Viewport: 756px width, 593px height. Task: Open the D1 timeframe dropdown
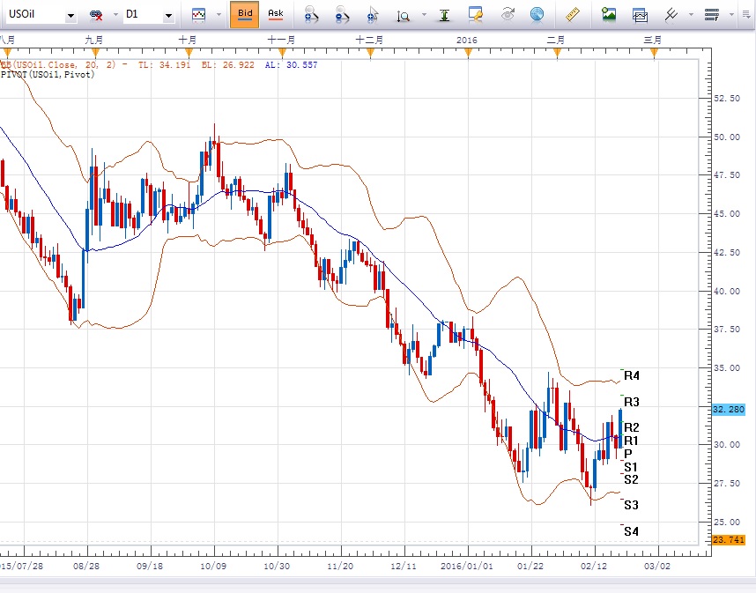tap(168, 16)
